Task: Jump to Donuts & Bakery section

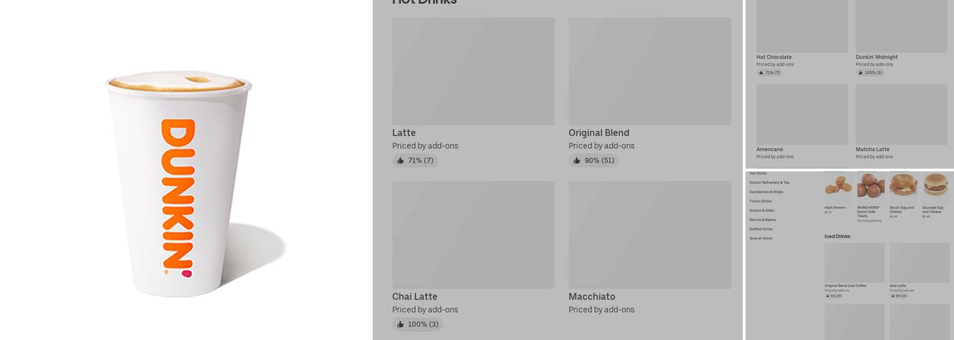Action: [763, 220]
